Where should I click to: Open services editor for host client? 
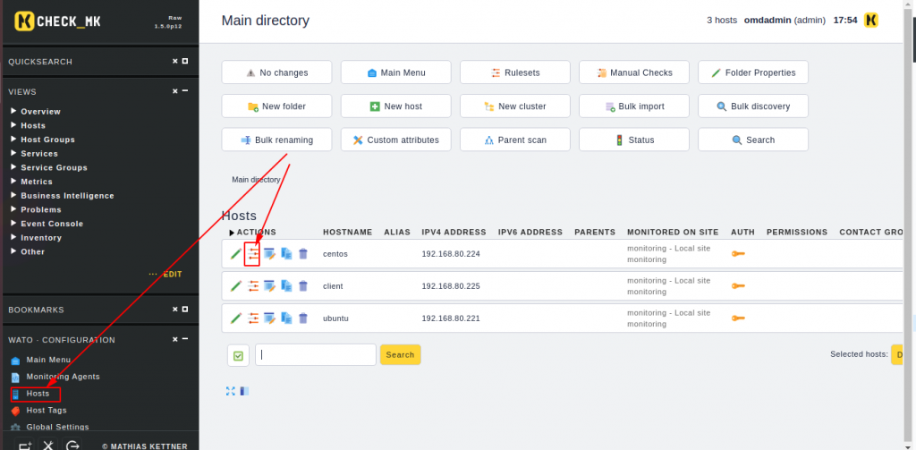coord(269,285)
